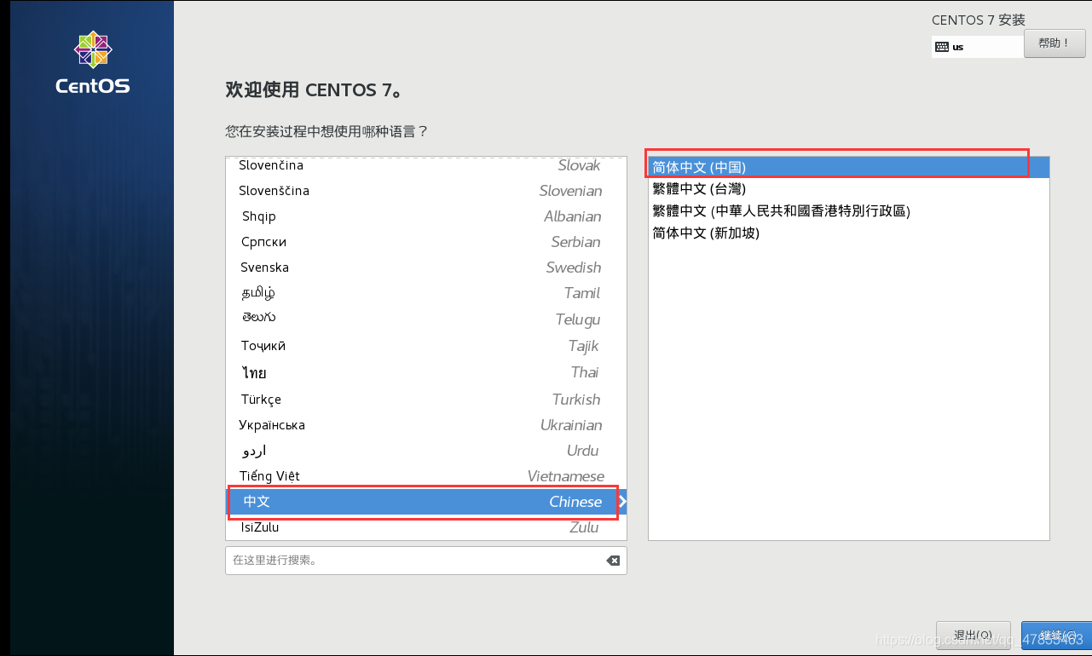The width and height of the screenshot is (1092, 656).
Task: Choose ไทย Thai language
Action: [x=426, y=372]
